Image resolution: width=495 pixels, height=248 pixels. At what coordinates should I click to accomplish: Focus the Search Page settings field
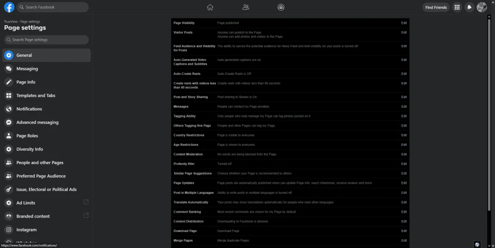coord(46,39)
